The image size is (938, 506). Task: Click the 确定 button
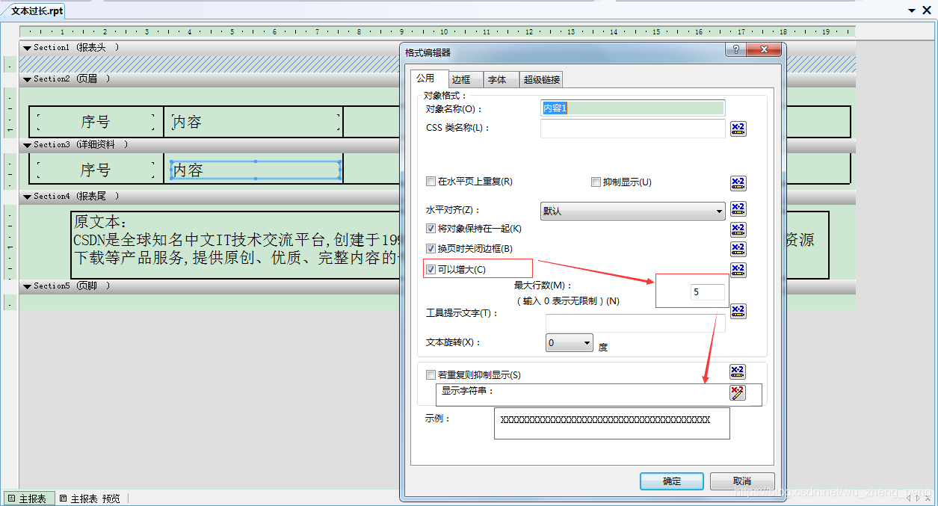[x=672, y=481]
